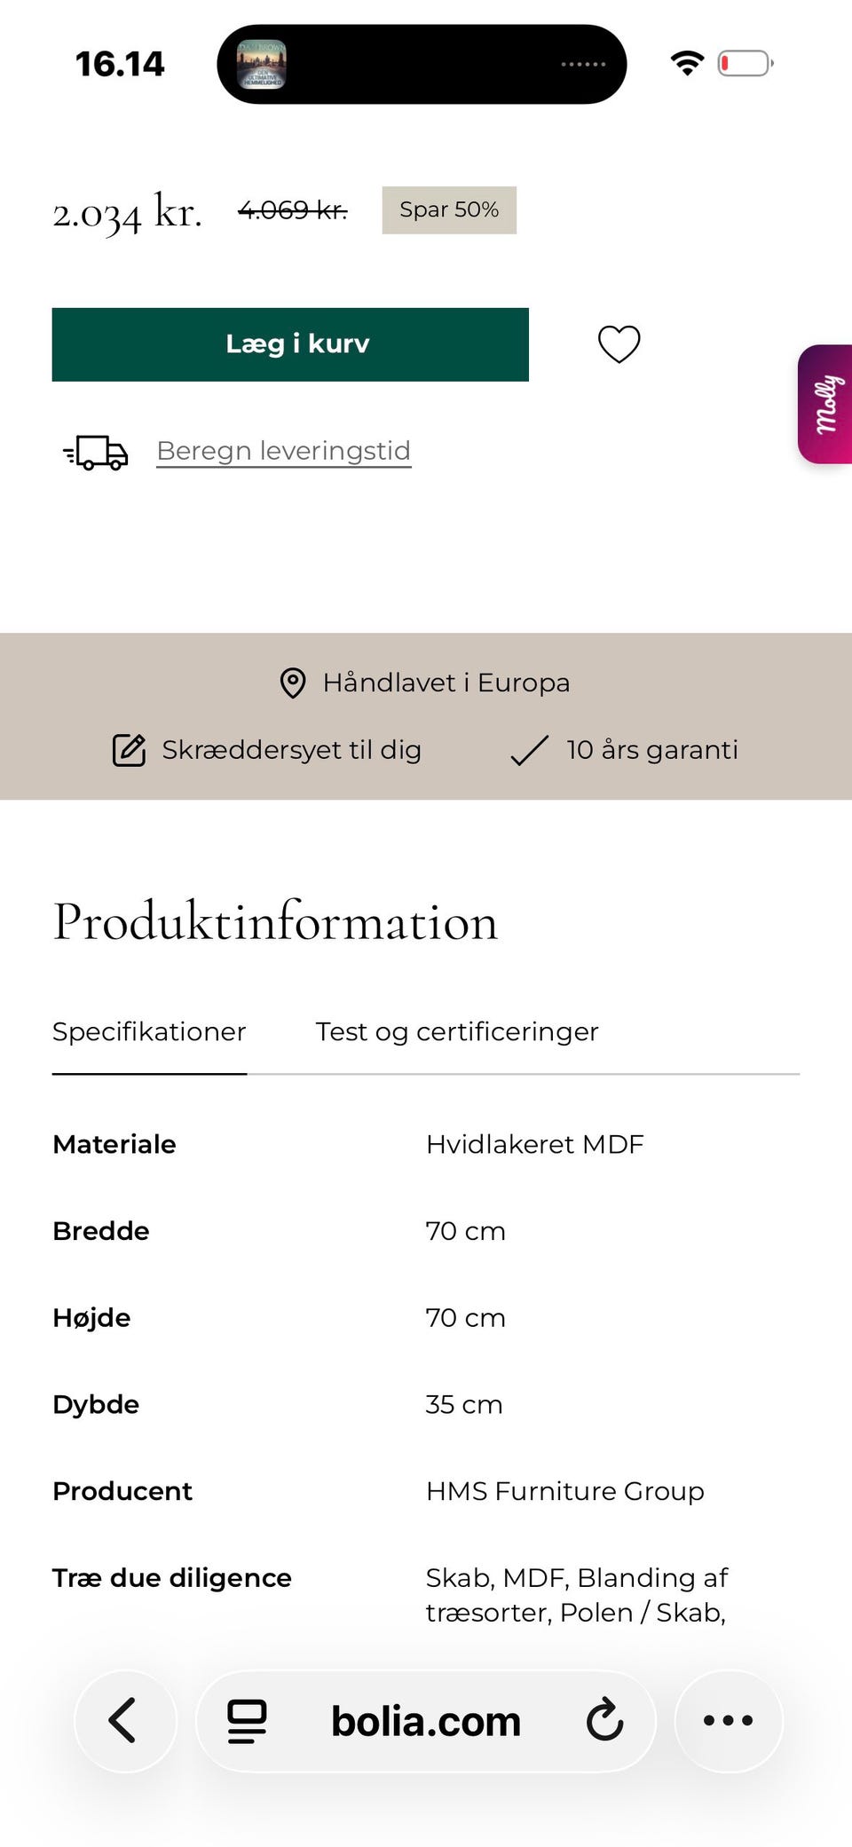Reload the bolia.com page
Image resolution: width=852 pixels, height=1847 pixels.
click(604, 1720)
